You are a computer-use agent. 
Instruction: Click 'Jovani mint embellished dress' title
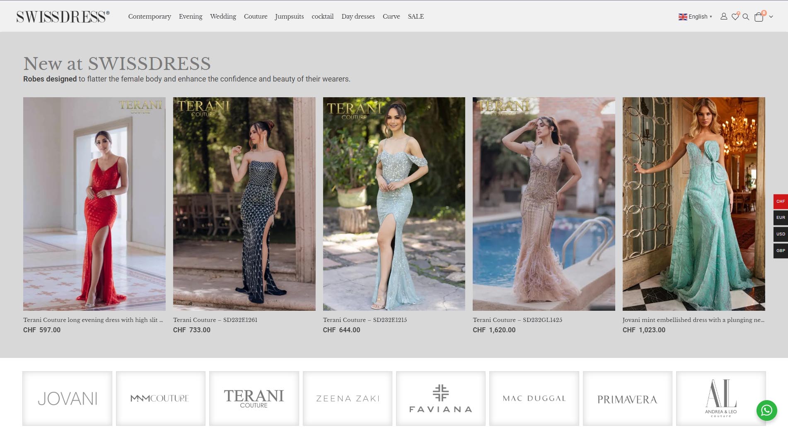[694, 320]
